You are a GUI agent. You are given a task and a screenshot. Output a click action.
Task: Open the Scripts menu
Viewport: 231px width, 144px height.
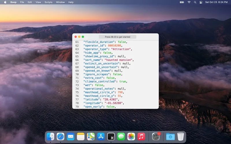[x=49, y=2]
